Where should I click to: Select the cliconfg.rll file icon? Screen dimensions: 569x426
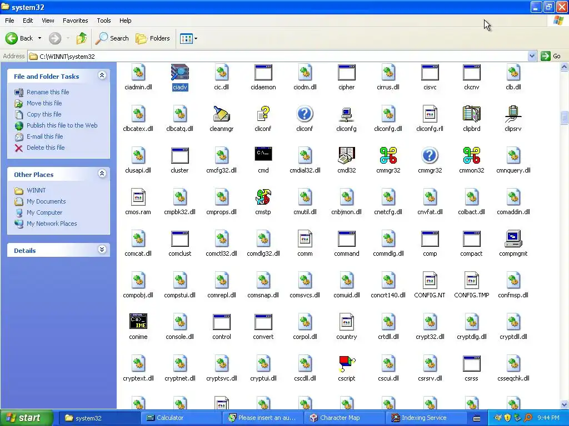430,114
